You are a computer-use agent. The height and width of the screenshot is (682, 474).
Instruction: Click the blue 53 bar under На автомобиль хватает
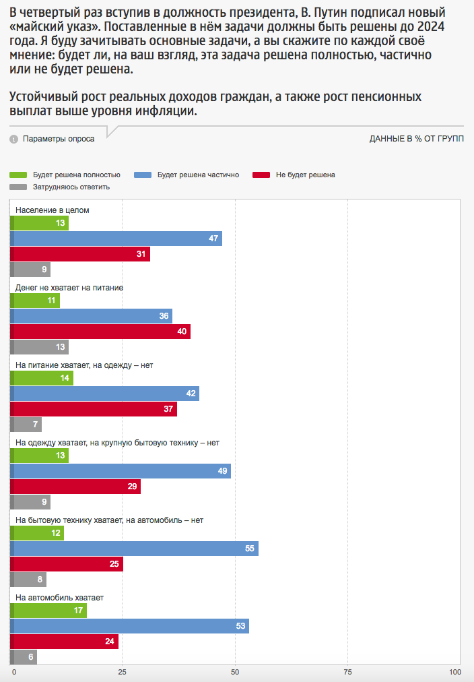coord(131,626)
